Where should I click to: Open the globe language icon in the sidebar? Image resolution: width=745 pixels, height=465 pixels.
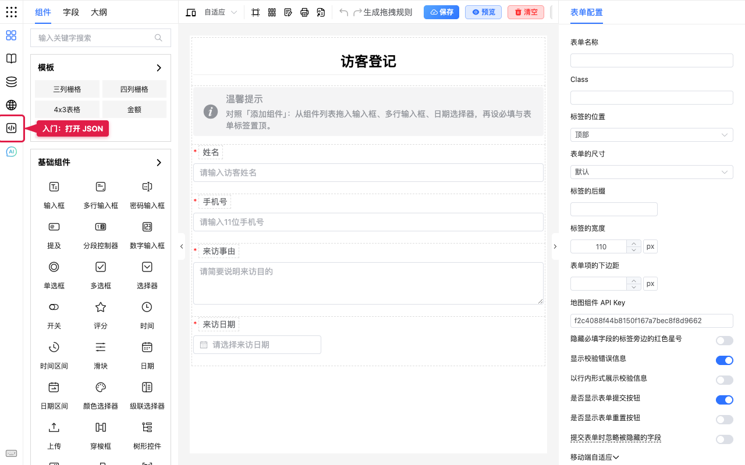[x=11, y=105]
